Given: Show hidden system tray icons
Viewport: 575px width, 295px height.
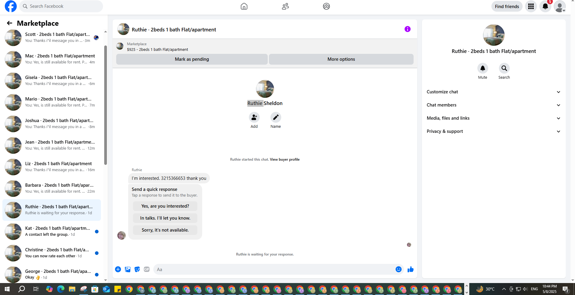Looking at the screenshot, I should tap(504, 289).
